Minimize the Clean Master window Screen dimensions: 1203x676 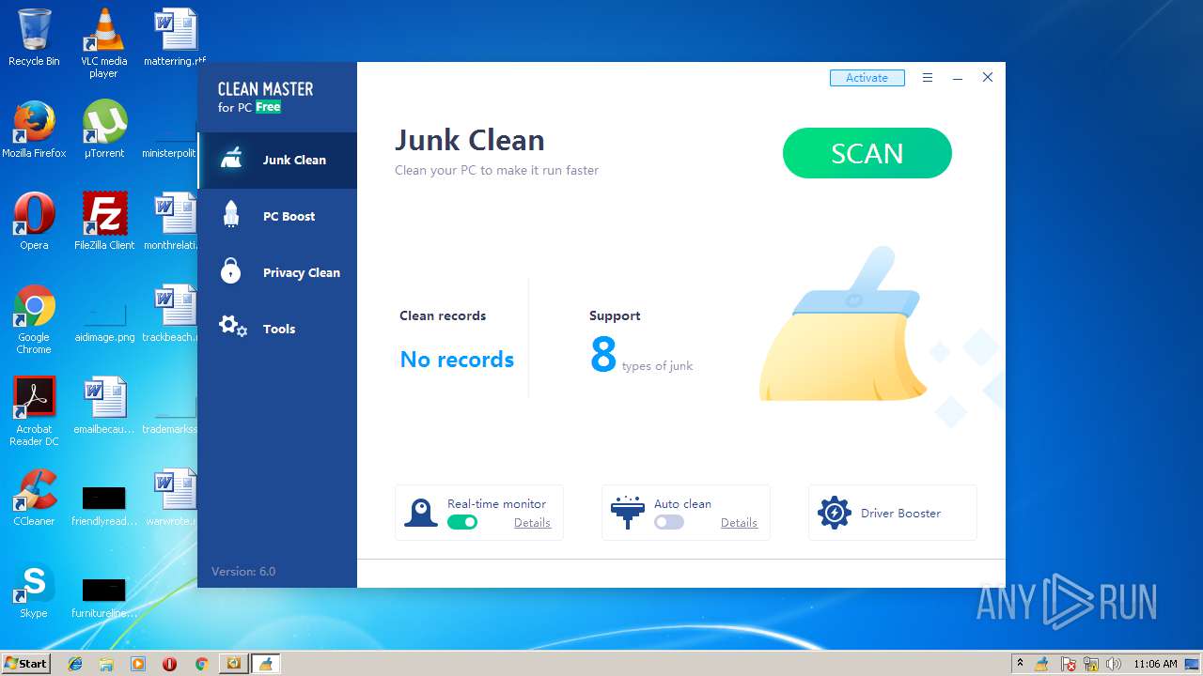(957, 78)
